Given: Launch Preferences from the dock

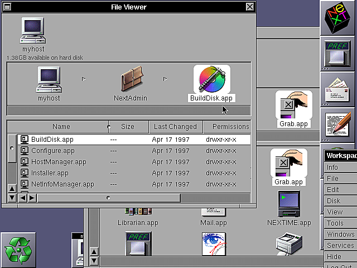Looking at the screenshot, I should 337,54.
